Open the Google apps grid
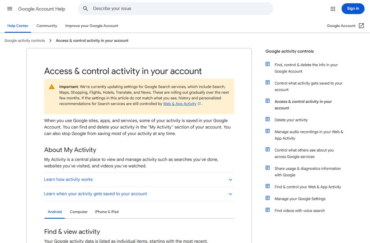The height and width of the screenshot is (243, 370). coord(333,9)
